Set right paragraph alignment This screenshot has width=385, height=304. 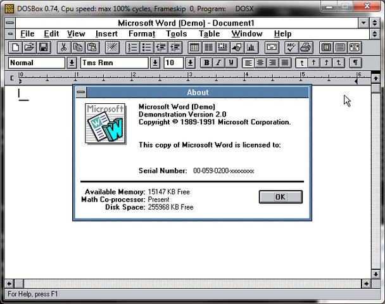[x=272, y=63]
